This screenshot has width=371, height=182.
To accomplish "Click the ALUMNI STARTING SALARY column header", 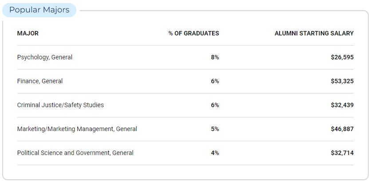I will click(x=314, y=34).
